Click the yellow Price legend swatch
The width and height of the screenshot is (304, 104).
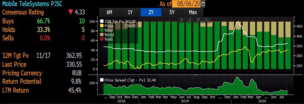[102, 26]
